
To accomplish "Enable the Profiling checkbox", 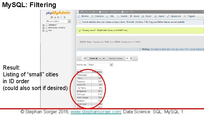I will pos(141,49).
